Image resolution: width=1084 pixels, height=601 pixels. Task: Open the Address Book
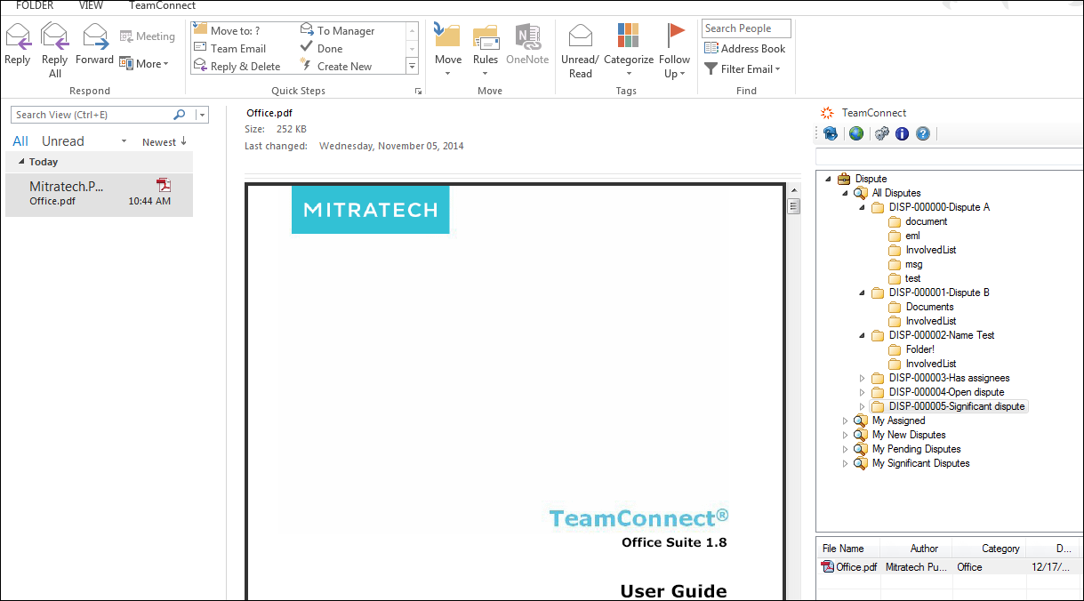coord(744,49)
